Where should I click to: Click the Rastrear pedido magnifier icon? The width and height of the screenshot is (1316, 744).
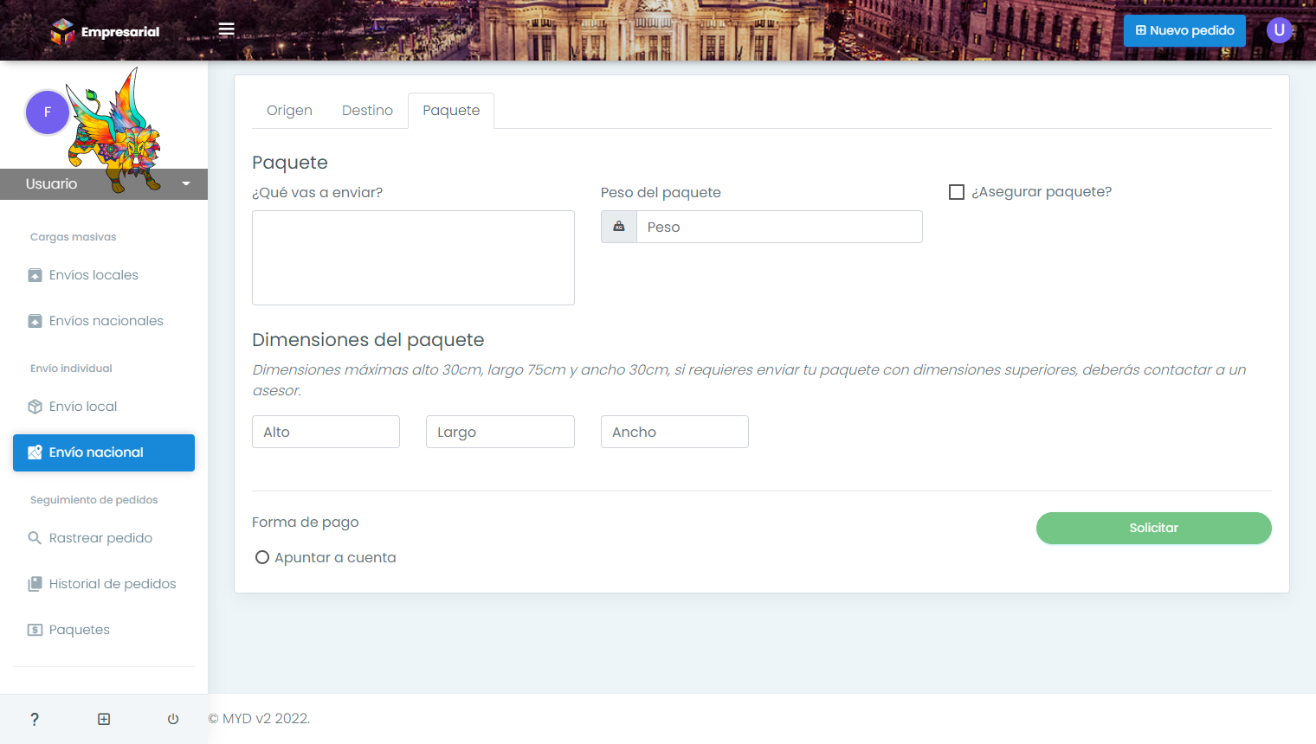pyautogui.click(x=35, y=538)
